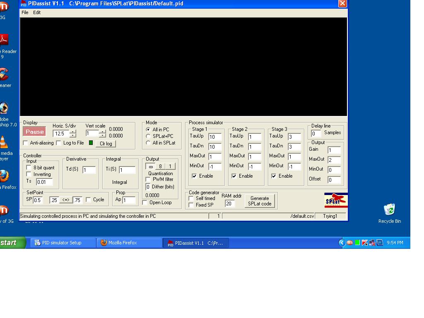Image resolution: width=424 pixels, height=318 pixels.
Task: Click the Derivative Td (S) field
Action: (89, 170)
